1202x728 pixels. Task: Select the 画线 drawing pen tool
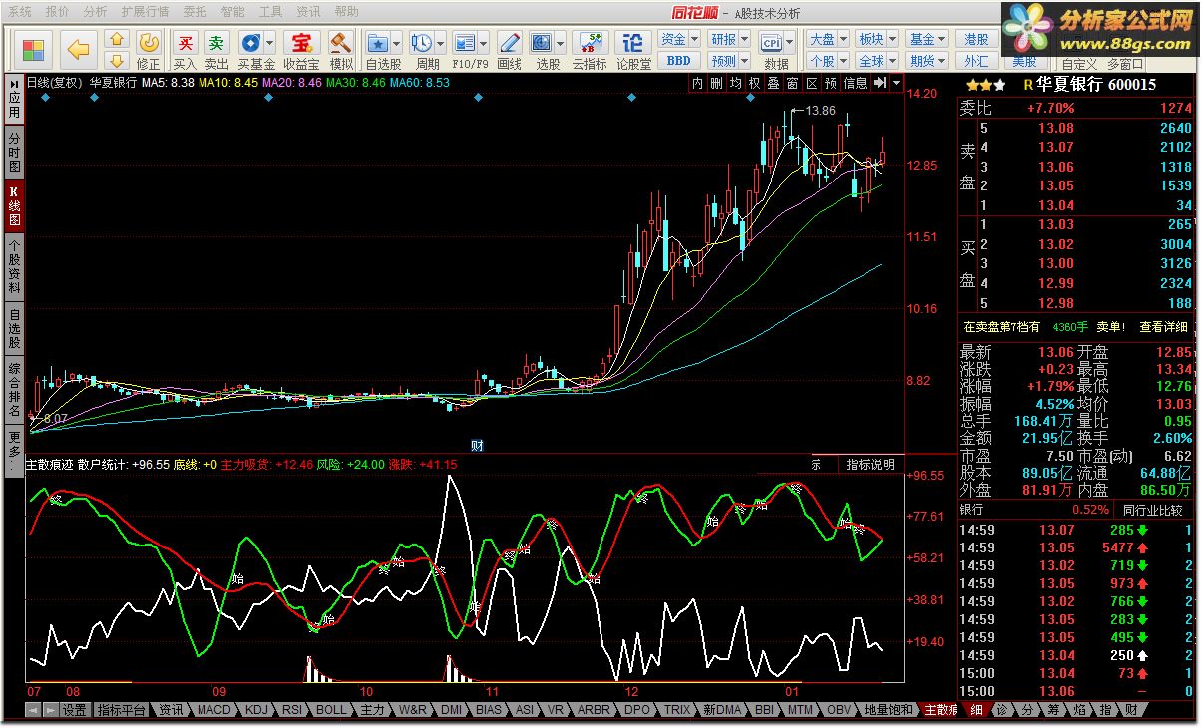click(509, 42)
